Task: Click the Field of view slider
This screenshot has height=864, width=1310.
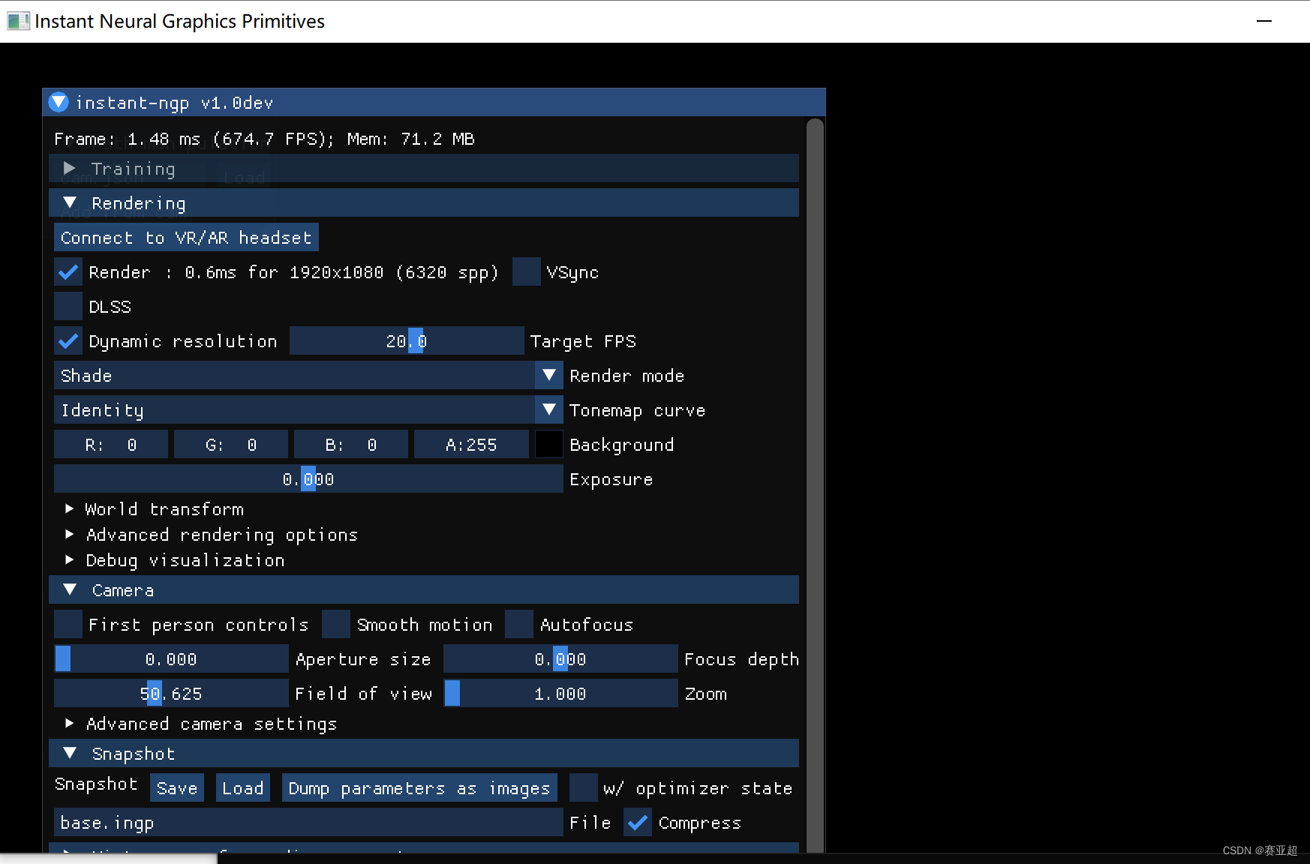Action: click(170, 693)
